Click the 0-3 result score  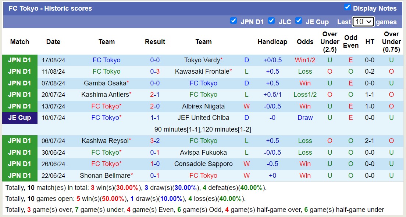click(155, 71)
